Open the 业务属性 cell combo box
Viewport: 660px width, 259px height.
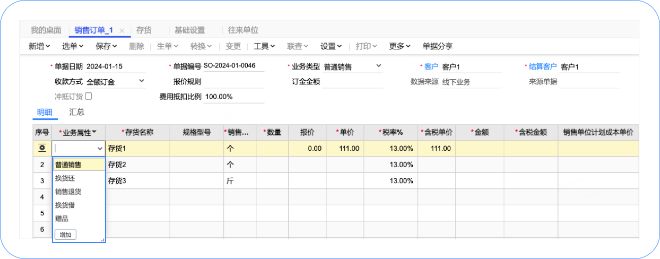tap(100, 148)
